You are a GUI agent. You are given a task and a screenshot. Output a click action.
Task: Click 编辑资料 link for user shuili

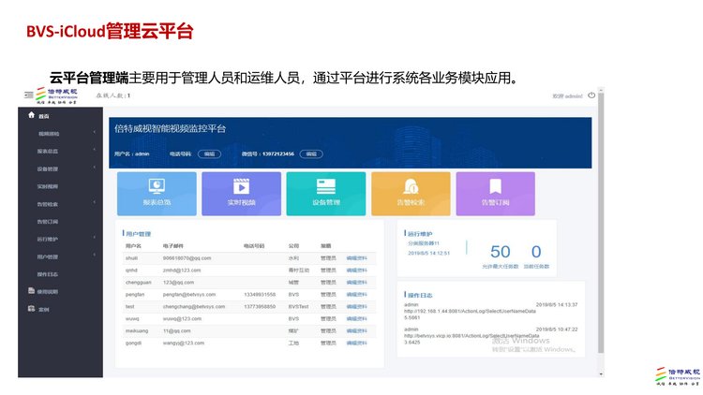click(x=356, y=257)
